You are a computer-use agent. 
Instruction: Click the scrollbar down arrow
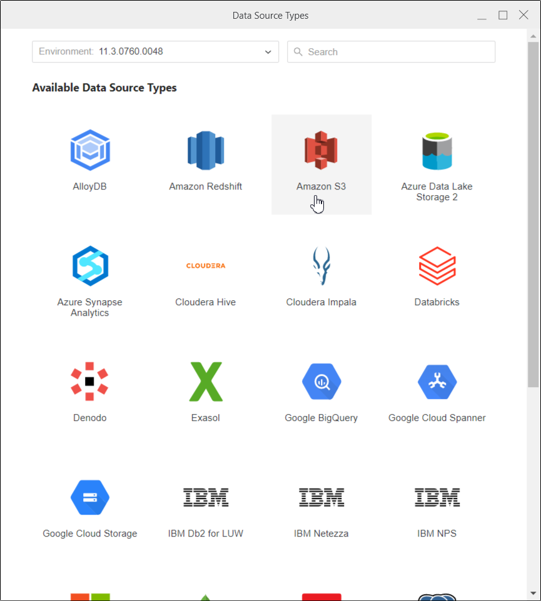pos(533,593)
